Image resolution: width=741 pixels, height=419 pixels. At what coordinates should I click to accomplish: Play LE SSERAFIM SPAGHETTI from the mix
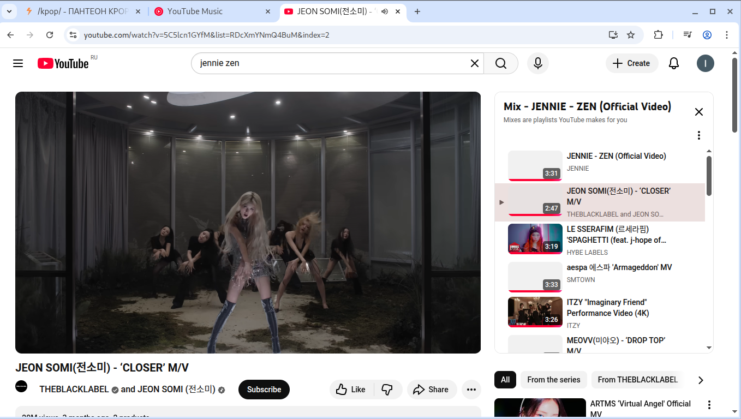tap(600, 241)
